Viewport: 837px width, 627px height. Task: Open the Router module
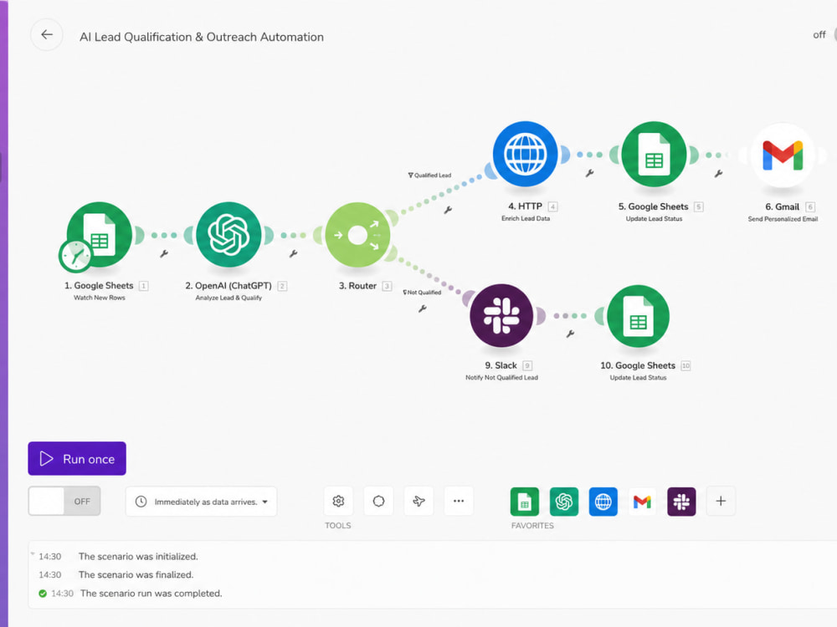pyautogui.click(x=357, y=235)
